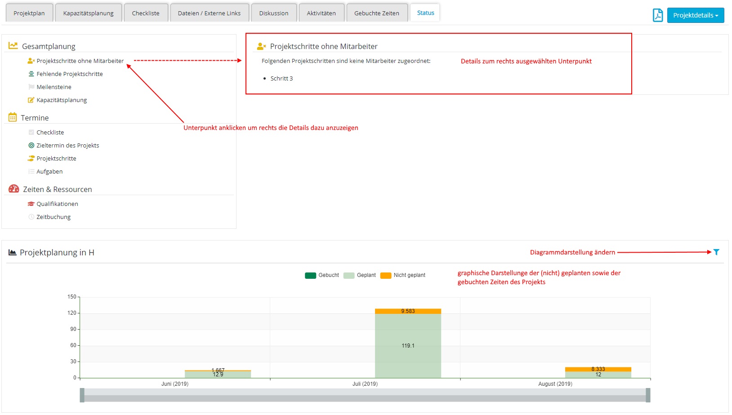
Task: Click the chart filter funnel icon
Action: [x=716, y=252]
